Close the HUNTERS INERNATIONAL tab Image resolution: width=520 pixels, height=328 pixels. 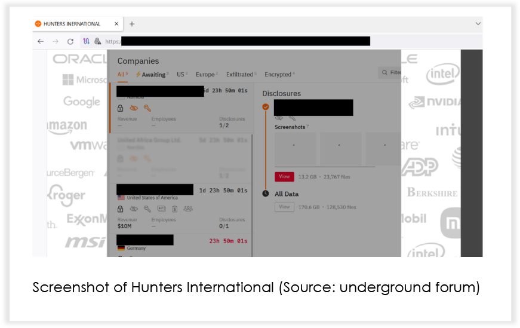(116, 24)
